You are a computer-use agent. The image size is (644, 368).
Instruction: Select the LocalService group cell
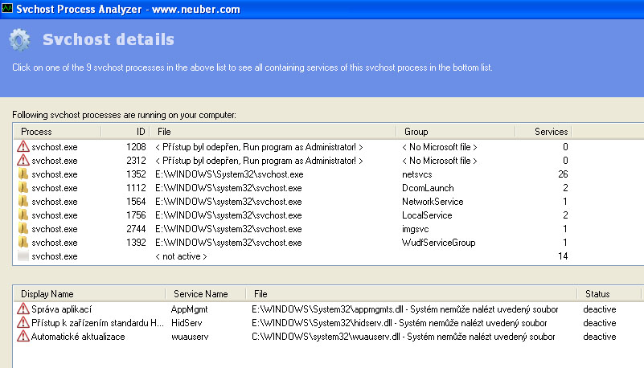tap(427, 215)
